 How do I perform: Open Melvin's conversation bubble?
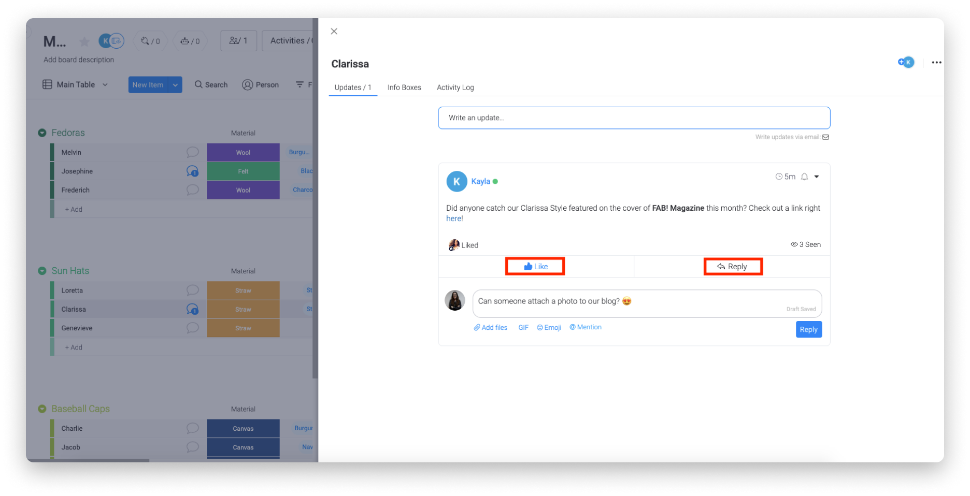193,152
